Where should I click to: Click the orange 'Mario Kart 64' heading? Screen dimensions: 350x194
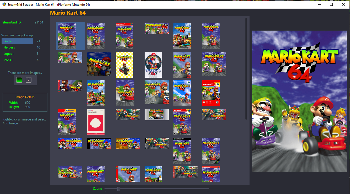[x=68, y=13]
